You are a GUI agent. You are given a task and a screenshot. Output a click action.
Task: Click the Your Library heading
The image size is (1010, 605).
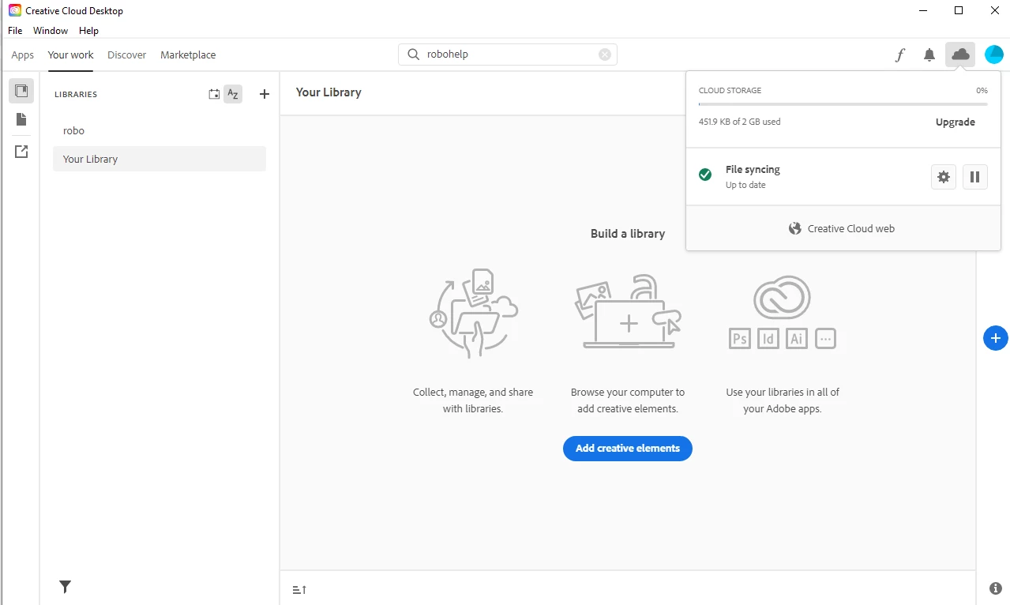pyautogui.click(x=329, y=92)
